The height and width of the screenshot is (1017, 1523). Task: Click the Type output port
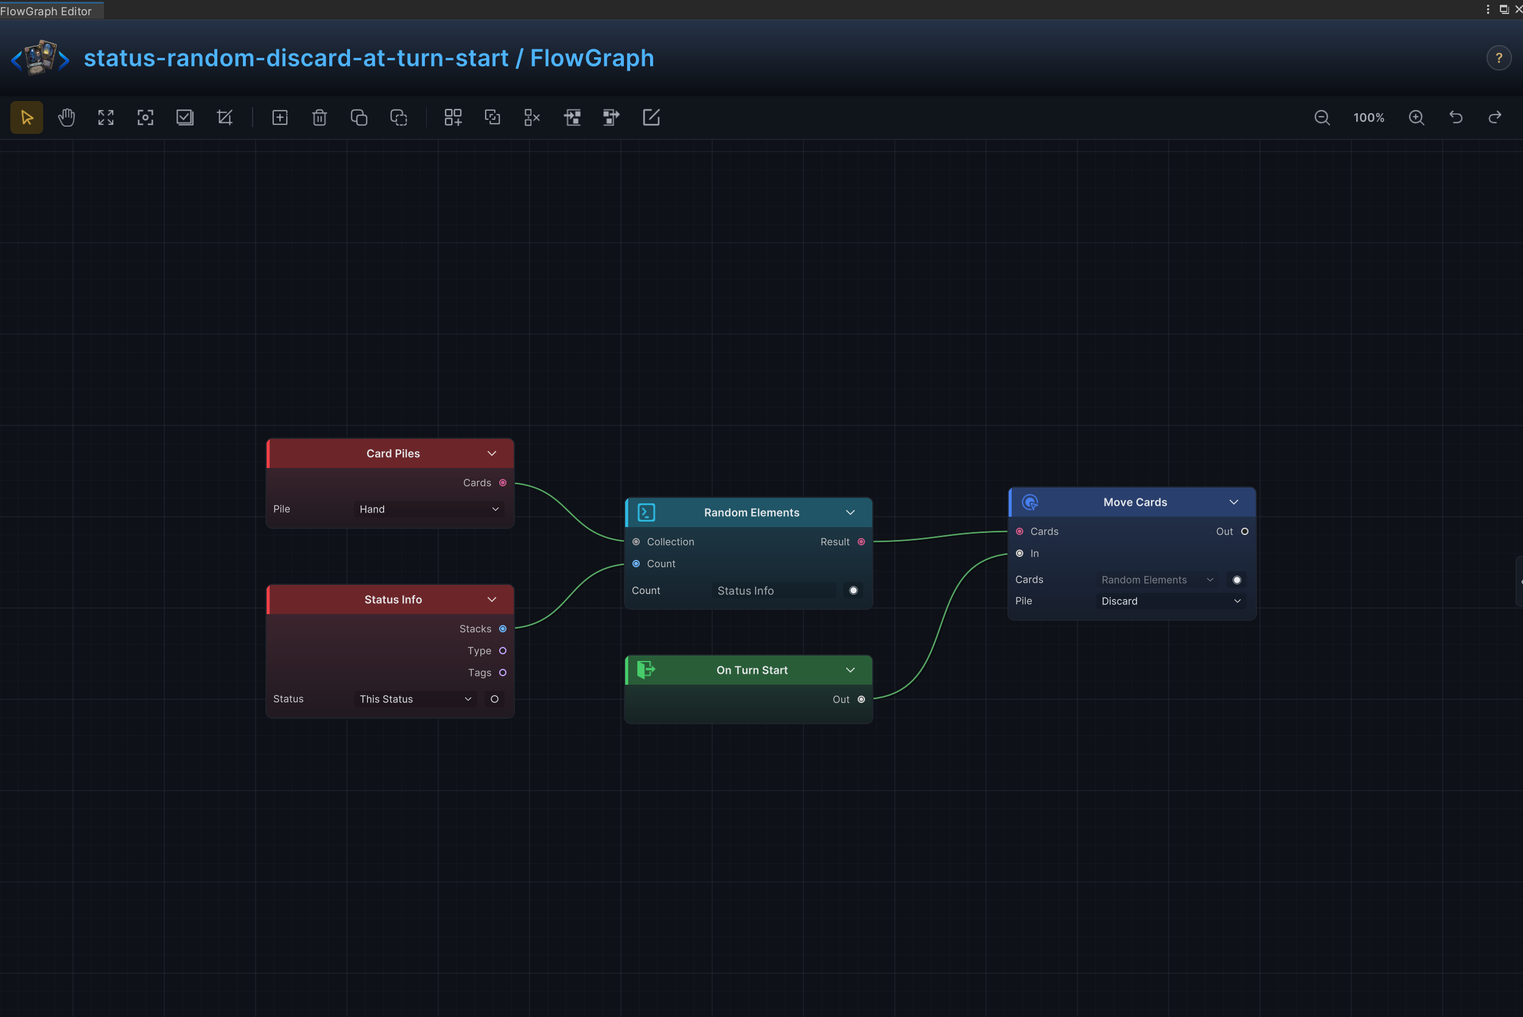[x=503, y=651]
